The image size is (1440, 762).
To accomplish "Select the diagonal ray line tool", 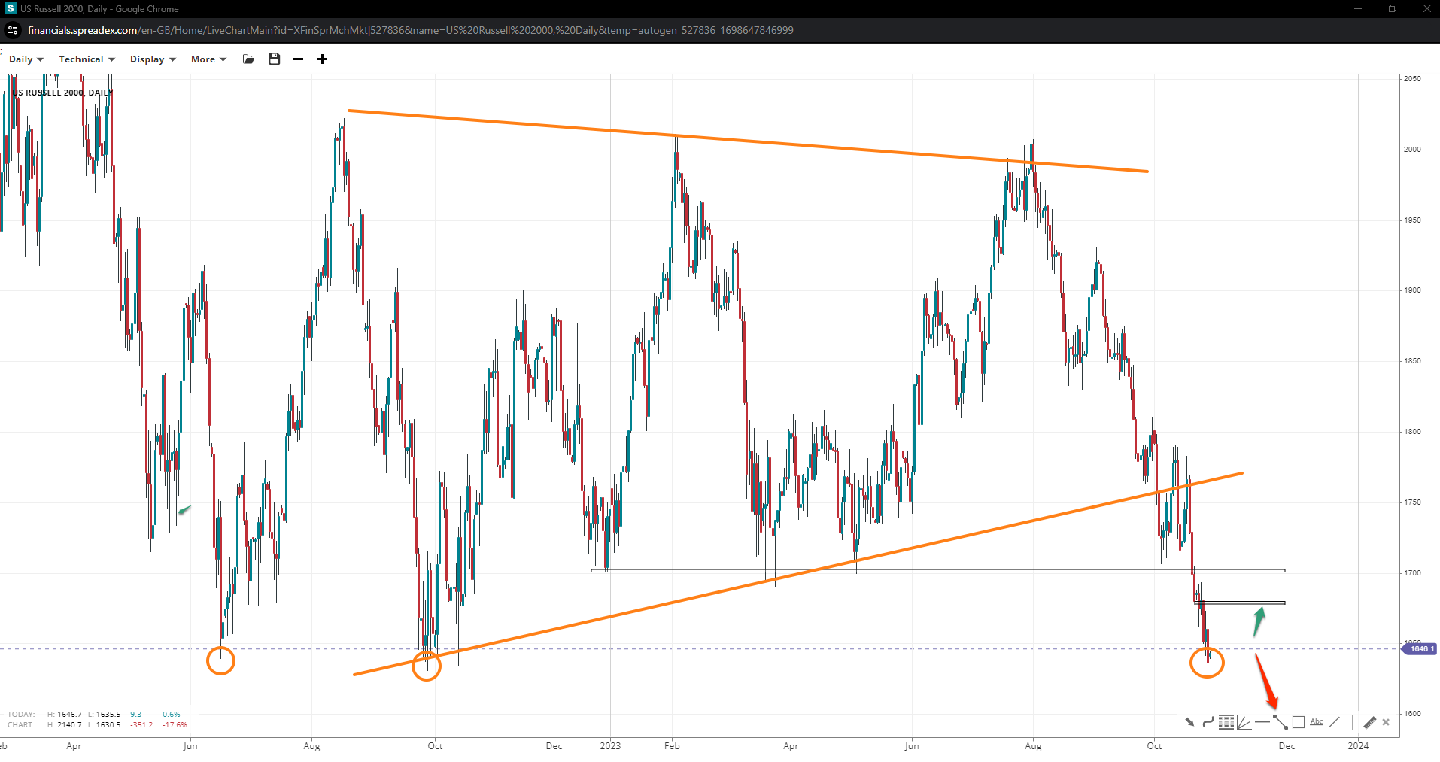I will 1335,722.
